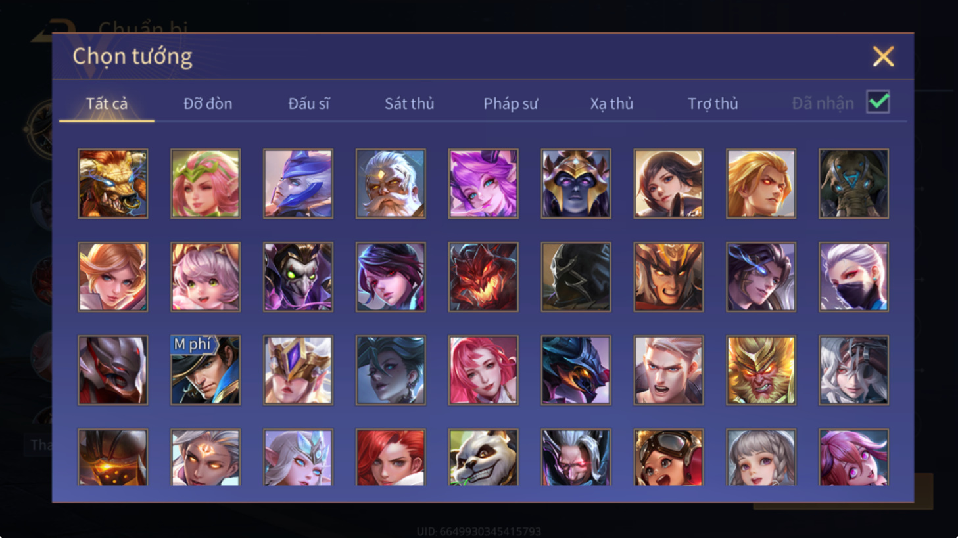Select the orange lion beast hero
This screenshot has height=538, width=958.
pyautogui.click(x=113, y=183)
